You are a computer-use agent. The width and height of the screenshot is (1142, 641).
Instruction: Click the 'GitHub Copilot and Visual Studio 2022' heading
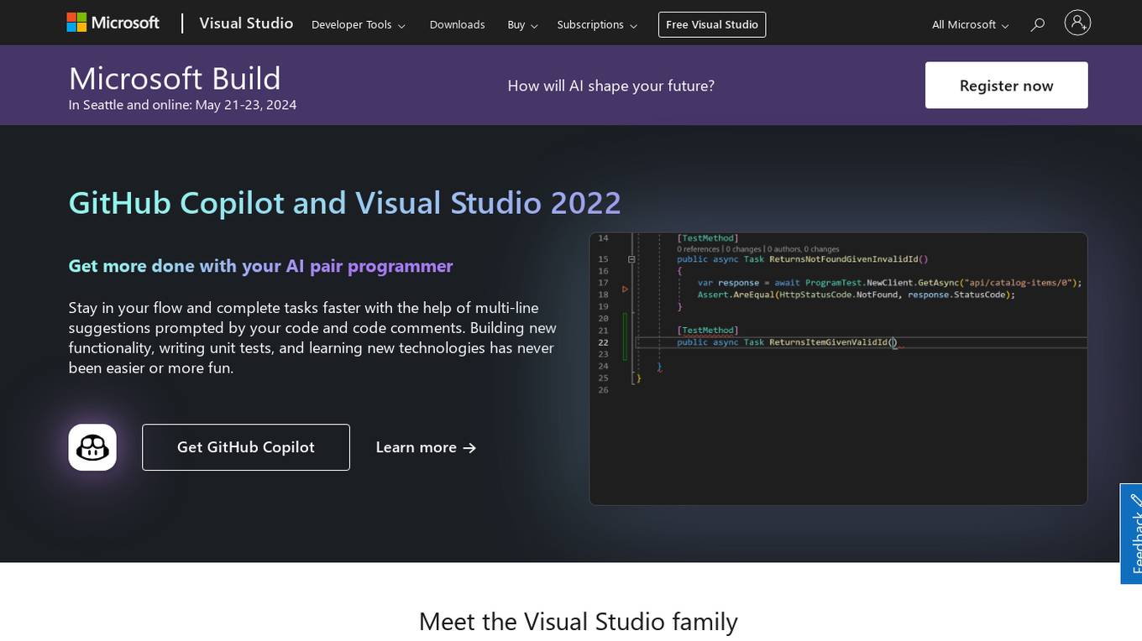coord(344,203)
